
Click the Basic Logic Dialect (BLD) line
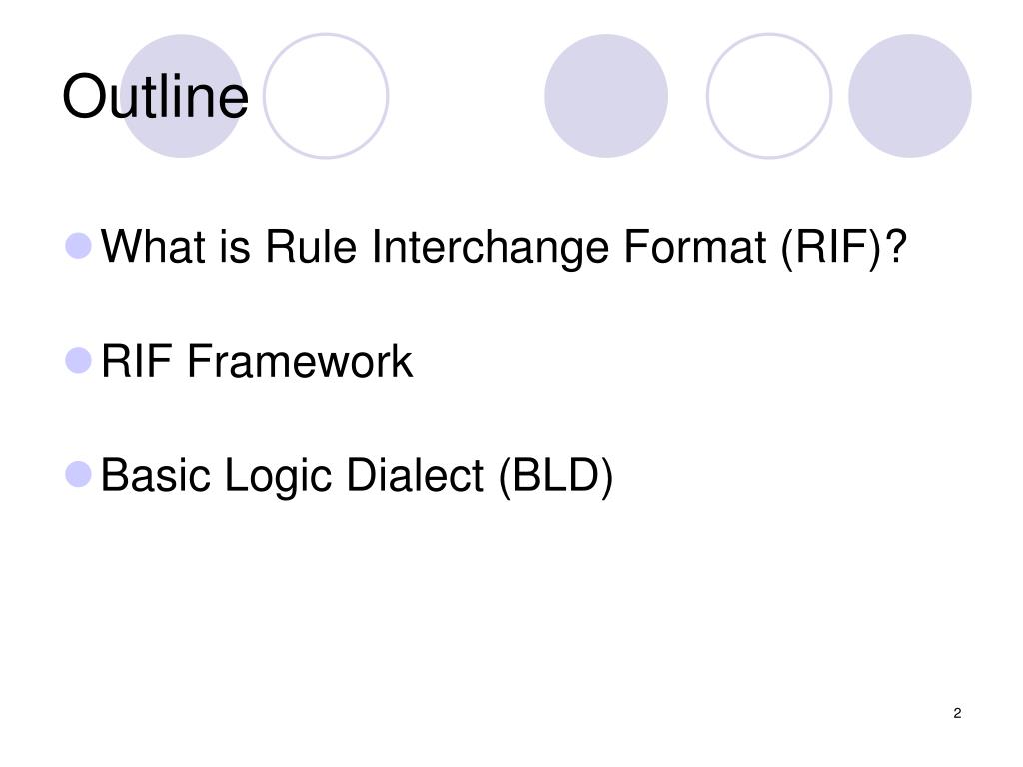click(x=357, y=476)
